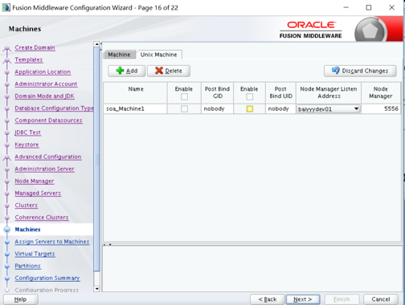Switch to the Unix Machine tab
The height and width of the screenshot is (305, 405).
[x=158, y=55]
